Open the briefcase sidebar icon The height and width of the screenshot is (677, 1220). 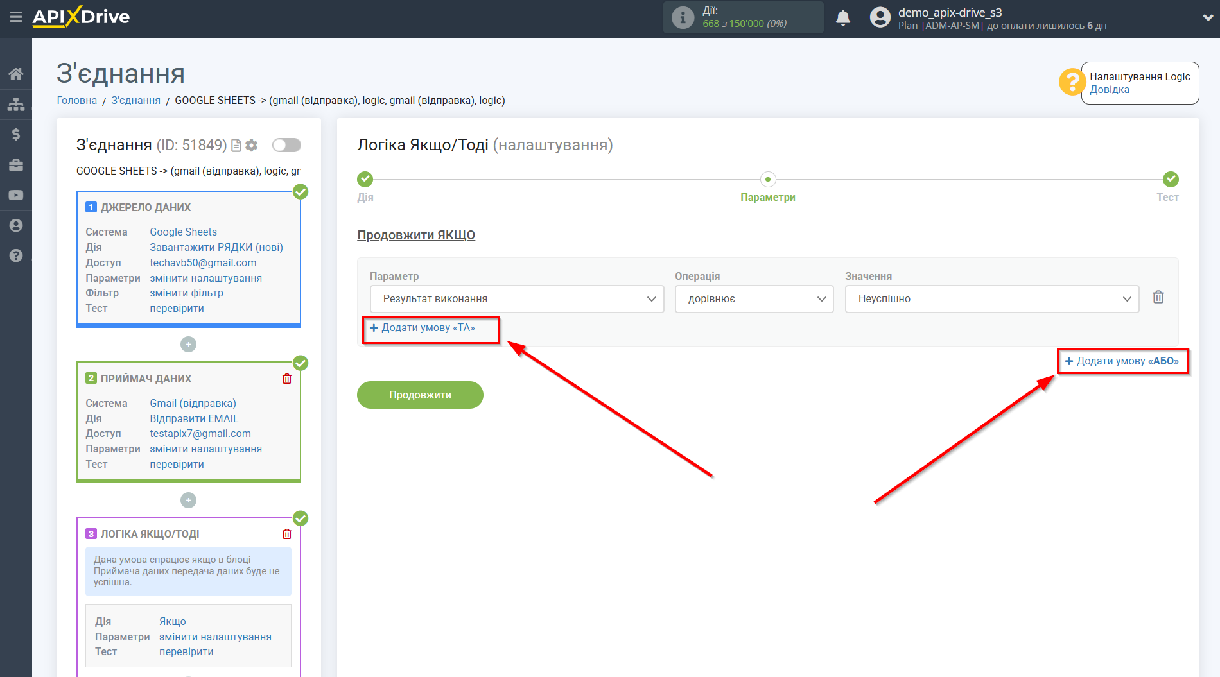(16, 165)
